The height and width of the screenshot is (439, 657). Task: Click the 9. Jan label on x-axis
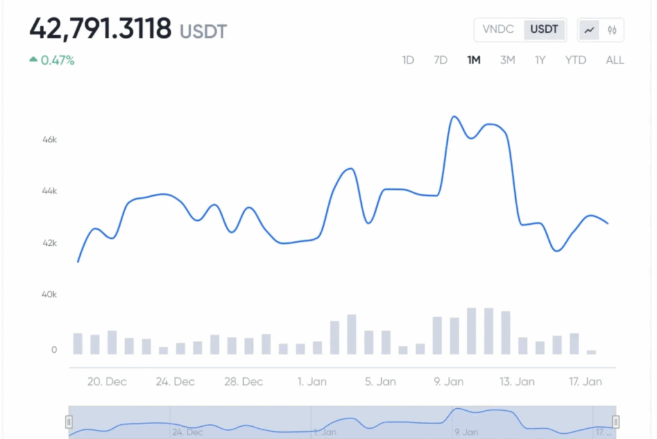448,381
